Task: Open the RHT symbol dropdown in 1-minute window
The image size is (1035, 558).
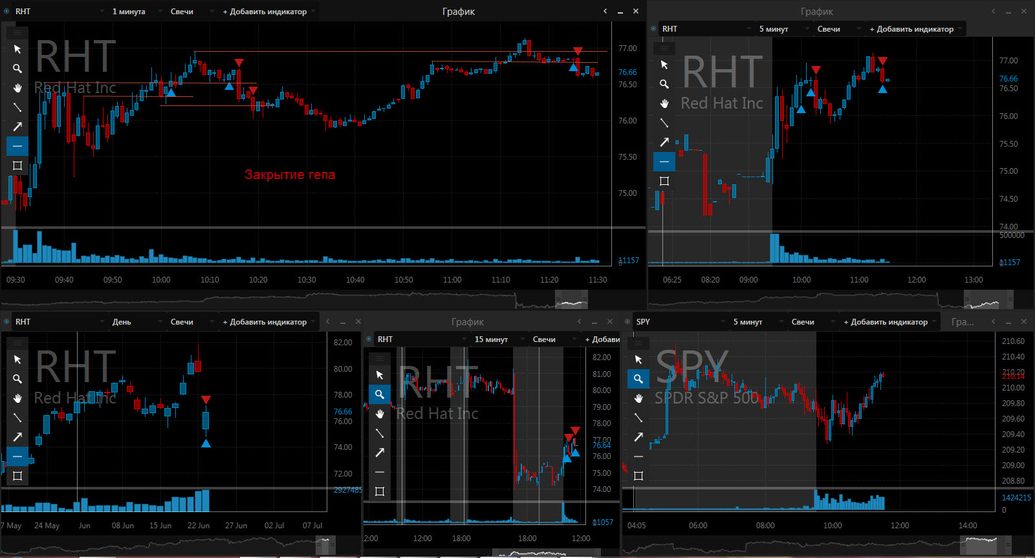Action: pyautogui.click(x=60, y=11)
